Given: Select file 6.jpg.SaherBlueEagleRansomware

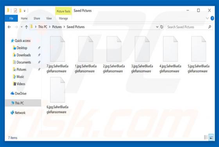Looking at the screenshot, I should tap(57, 95).
